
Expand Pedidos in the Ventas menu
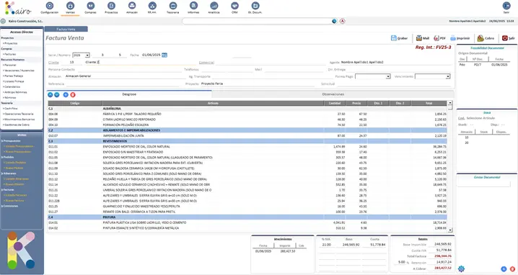point(8,157)
